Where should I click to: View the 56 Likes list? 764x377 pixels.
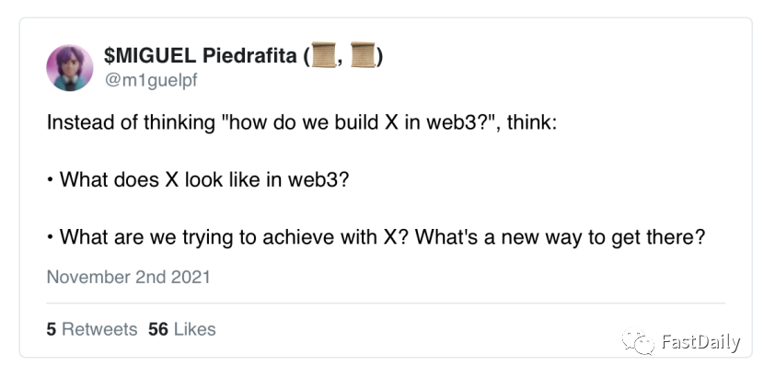(181, 328)
